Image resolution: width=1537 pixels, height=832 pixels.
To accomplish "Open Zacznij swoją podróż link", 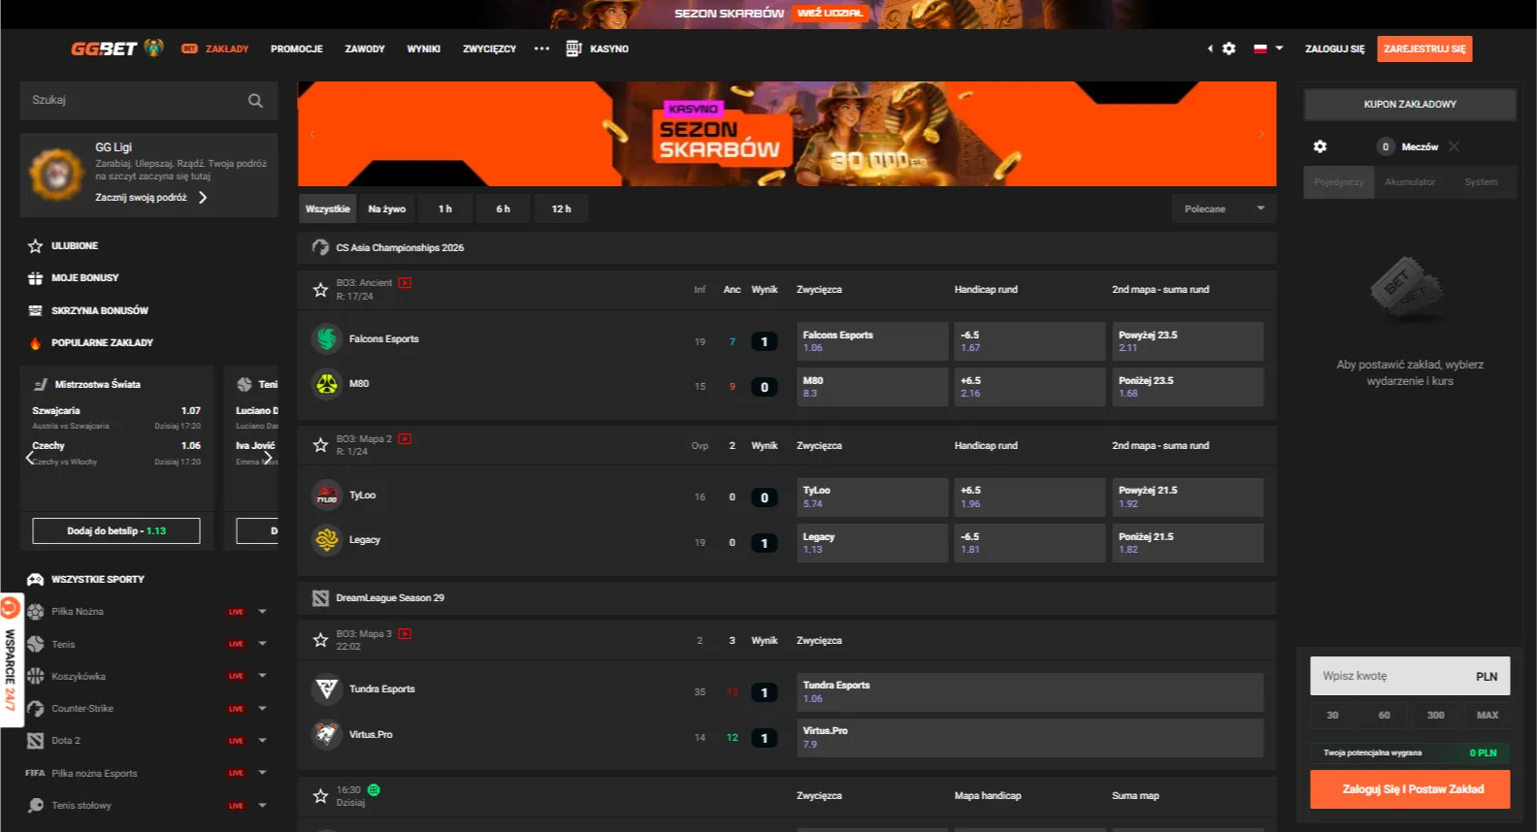I will tap(151, 197).
